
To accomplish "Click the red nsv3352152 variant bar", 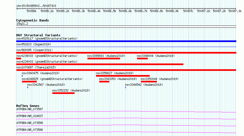I will (x=64, y=93).
